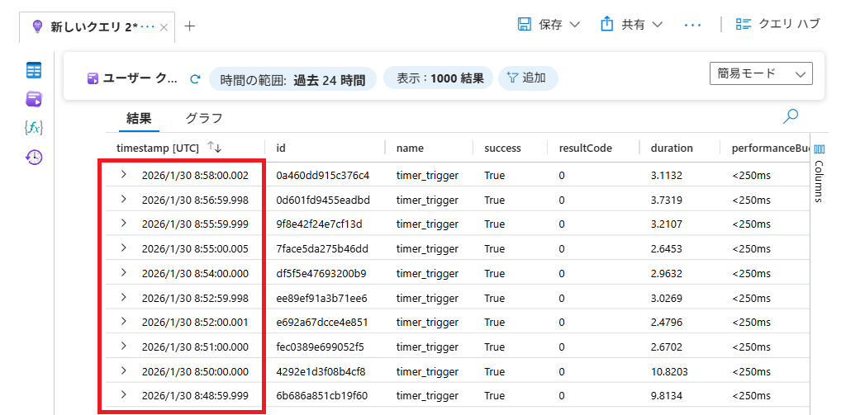Open the Columns side panel
The width and height of the screenshot is (841, 415).
pyautogui.click(x=820, y=173)
